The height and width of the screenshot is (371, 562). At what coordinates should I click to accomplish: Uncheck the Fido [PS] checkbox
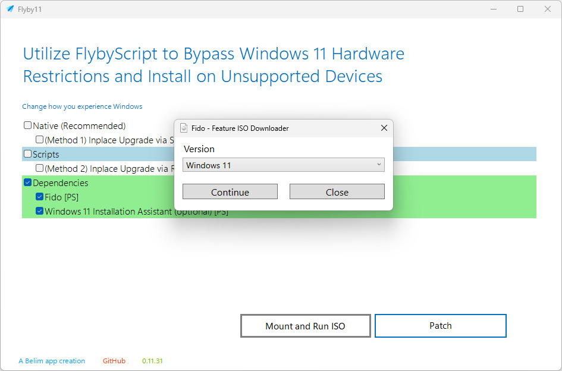tap(39, 197)
